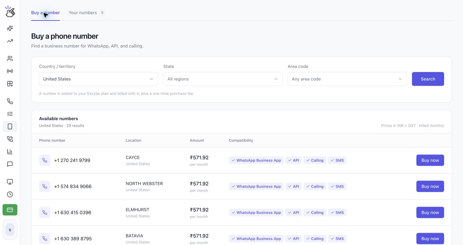
Task: Click the Calling badge in BATAVIA row
Action: point(315,239)
